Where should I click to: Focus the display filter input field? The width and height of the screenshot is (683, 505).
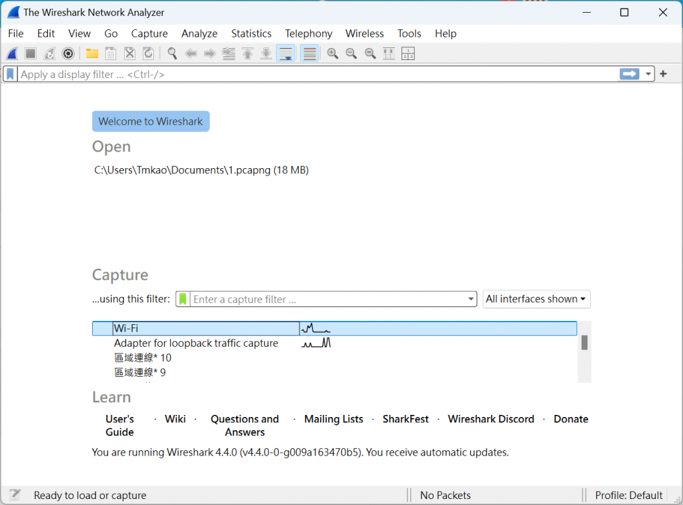318,74
